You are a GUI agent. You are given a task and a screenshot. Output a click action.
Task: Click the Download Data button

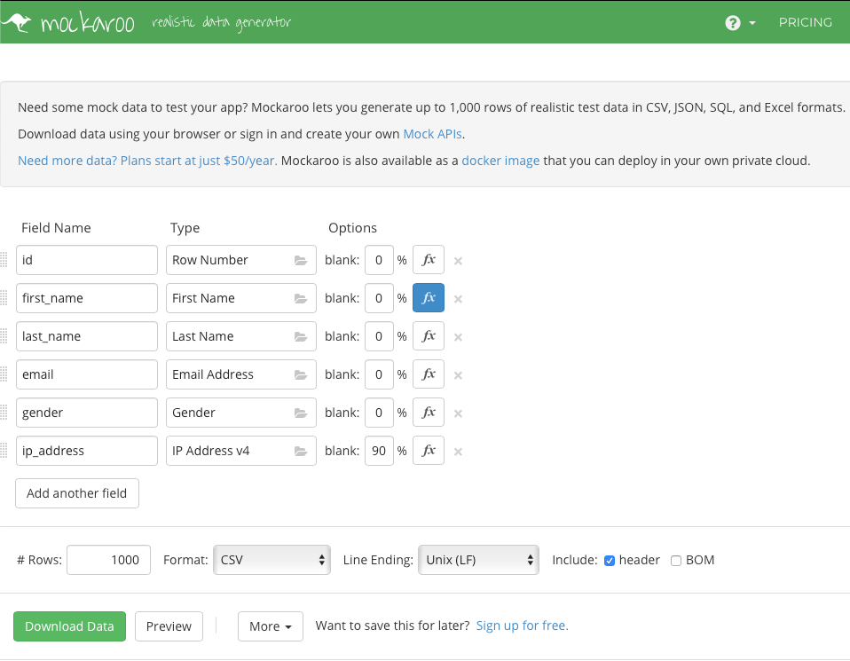pos(69,626)
